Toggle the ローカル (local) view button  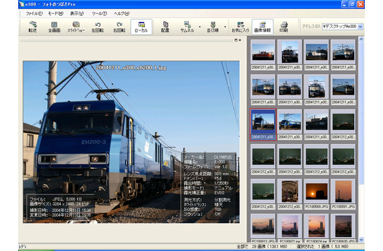[141, 27]
